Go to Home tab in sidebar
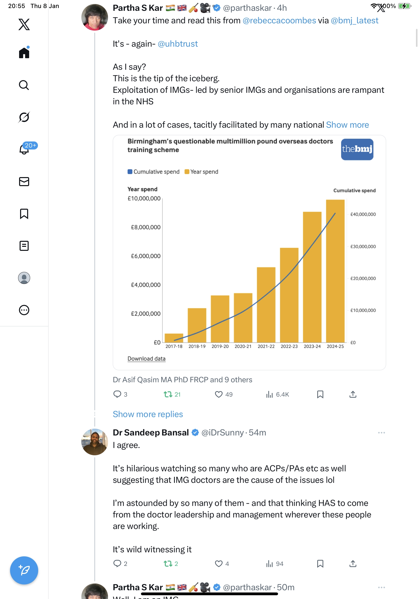 [x=24, y=53]
